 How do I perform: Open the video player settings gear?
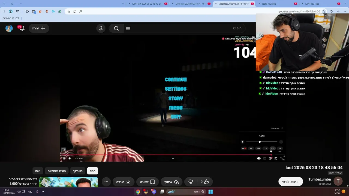[x=270, y=158]
